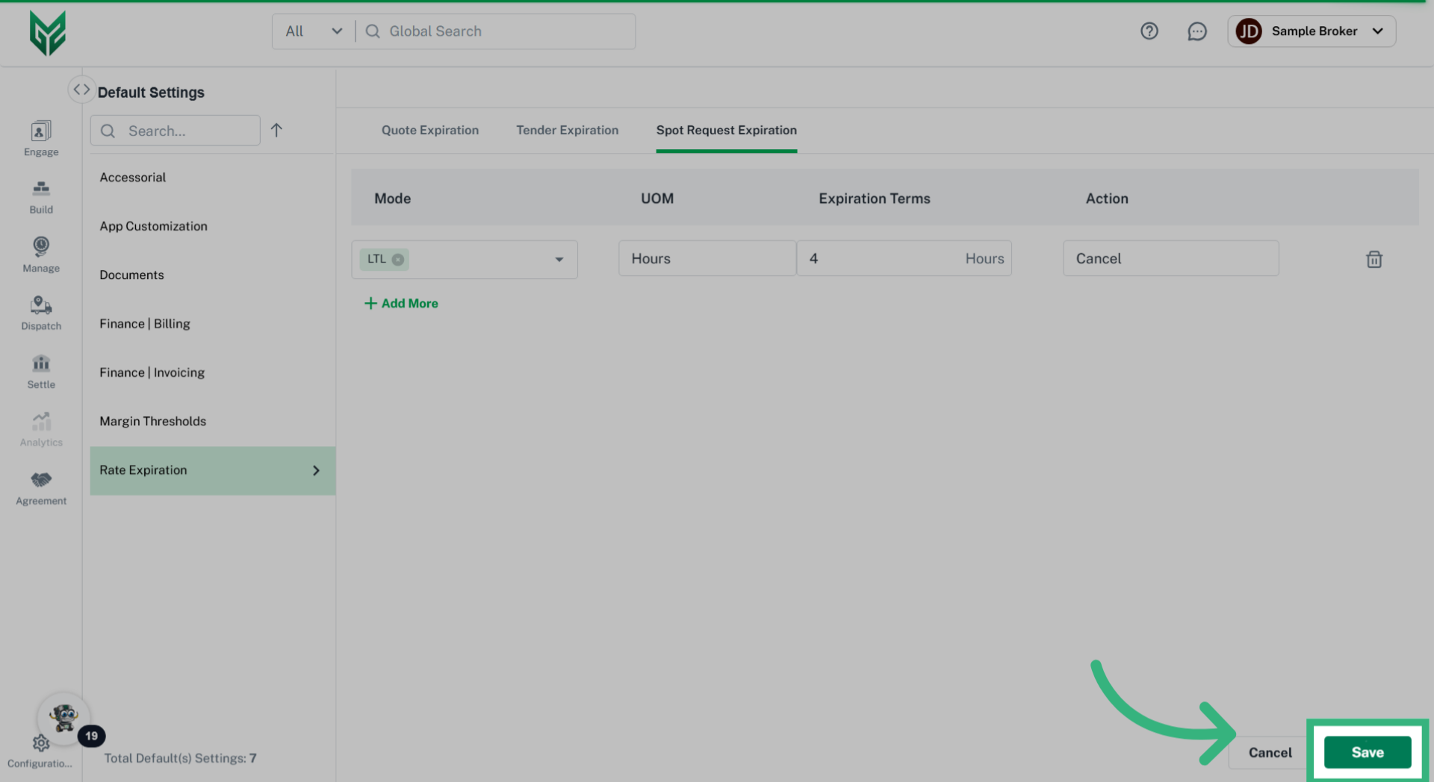Open the Engage module
The width and height of the screenshot is (1434, 782).
pos(41,139)
